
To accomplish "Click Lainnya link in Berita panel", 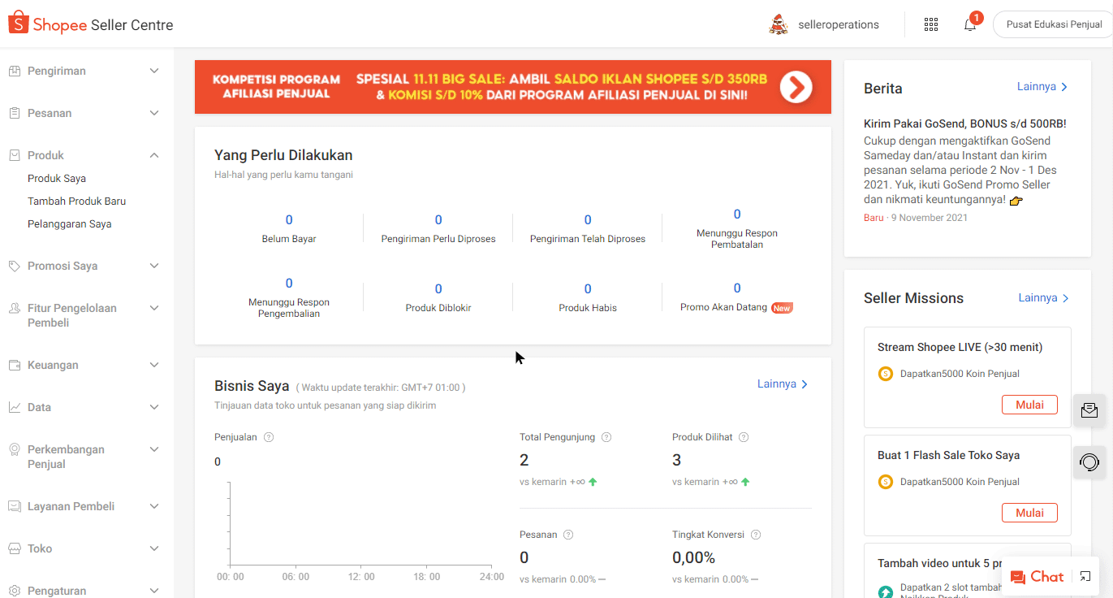I will click(1042, 87).
